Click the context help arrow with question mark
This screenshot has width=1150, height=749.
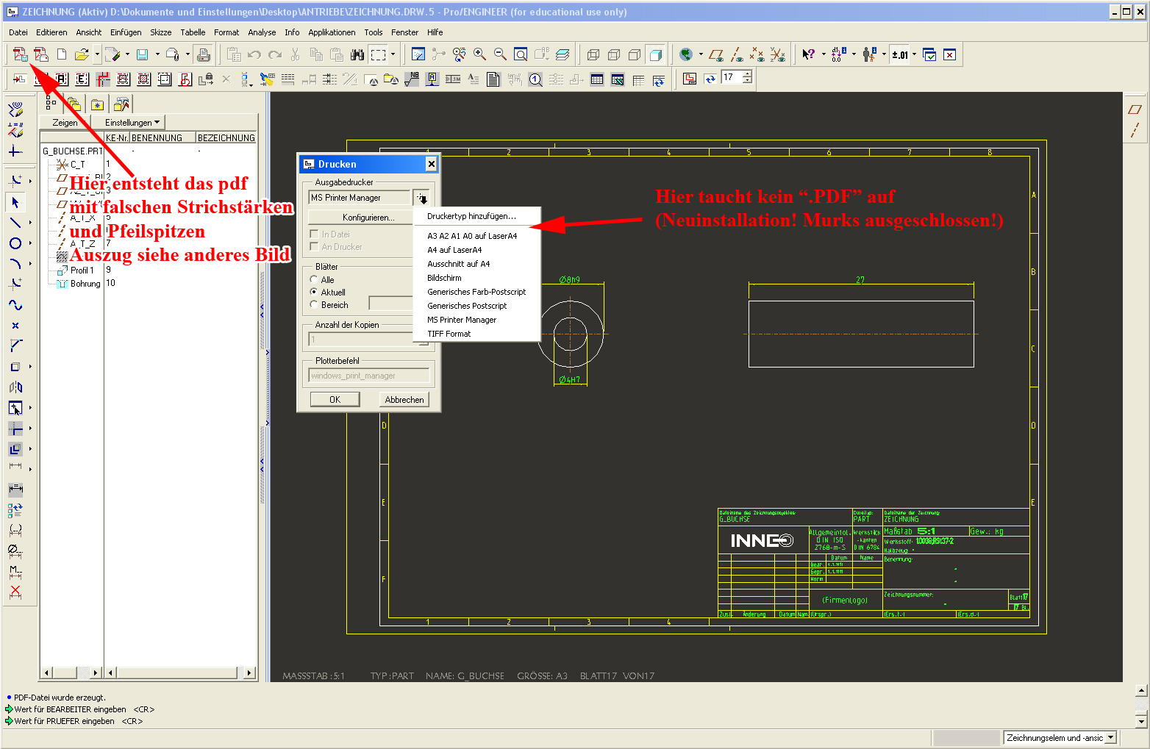[808, 54]
